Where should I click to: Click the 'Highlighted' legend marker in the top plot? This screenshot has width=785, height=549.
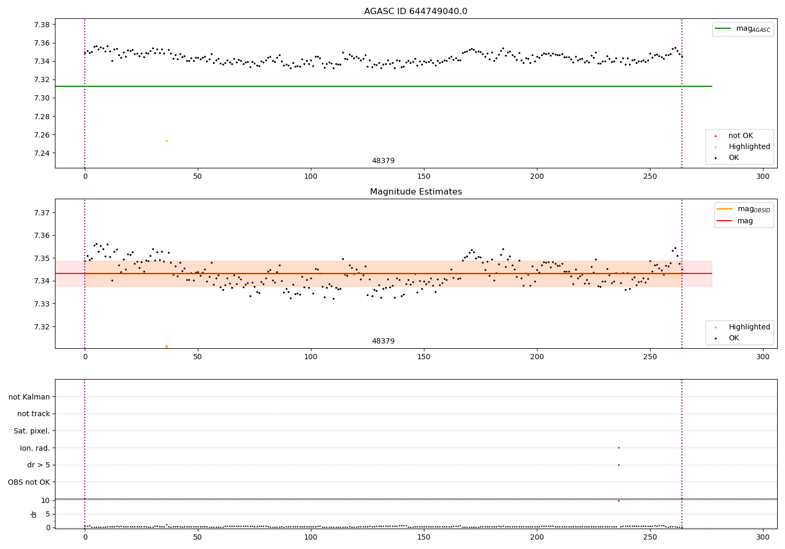[715, 147]
